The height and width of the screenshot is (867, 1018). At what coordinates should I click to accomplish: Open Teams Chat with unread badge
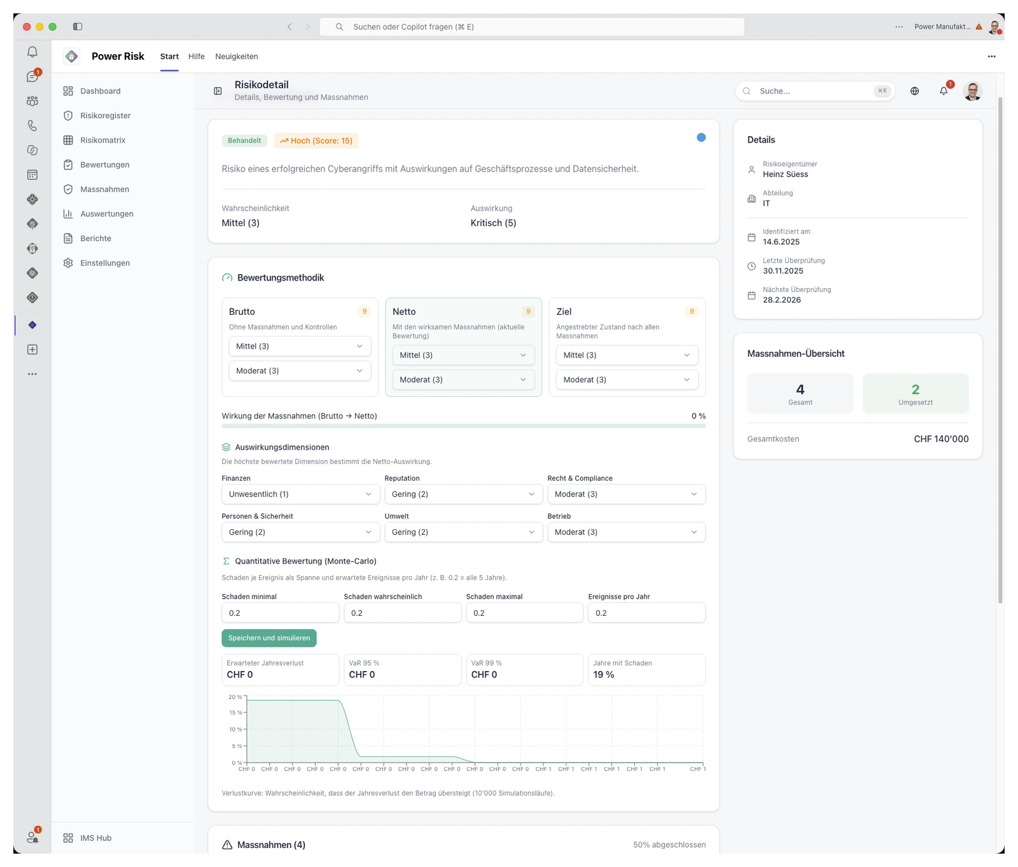click(x=32, y=76)
